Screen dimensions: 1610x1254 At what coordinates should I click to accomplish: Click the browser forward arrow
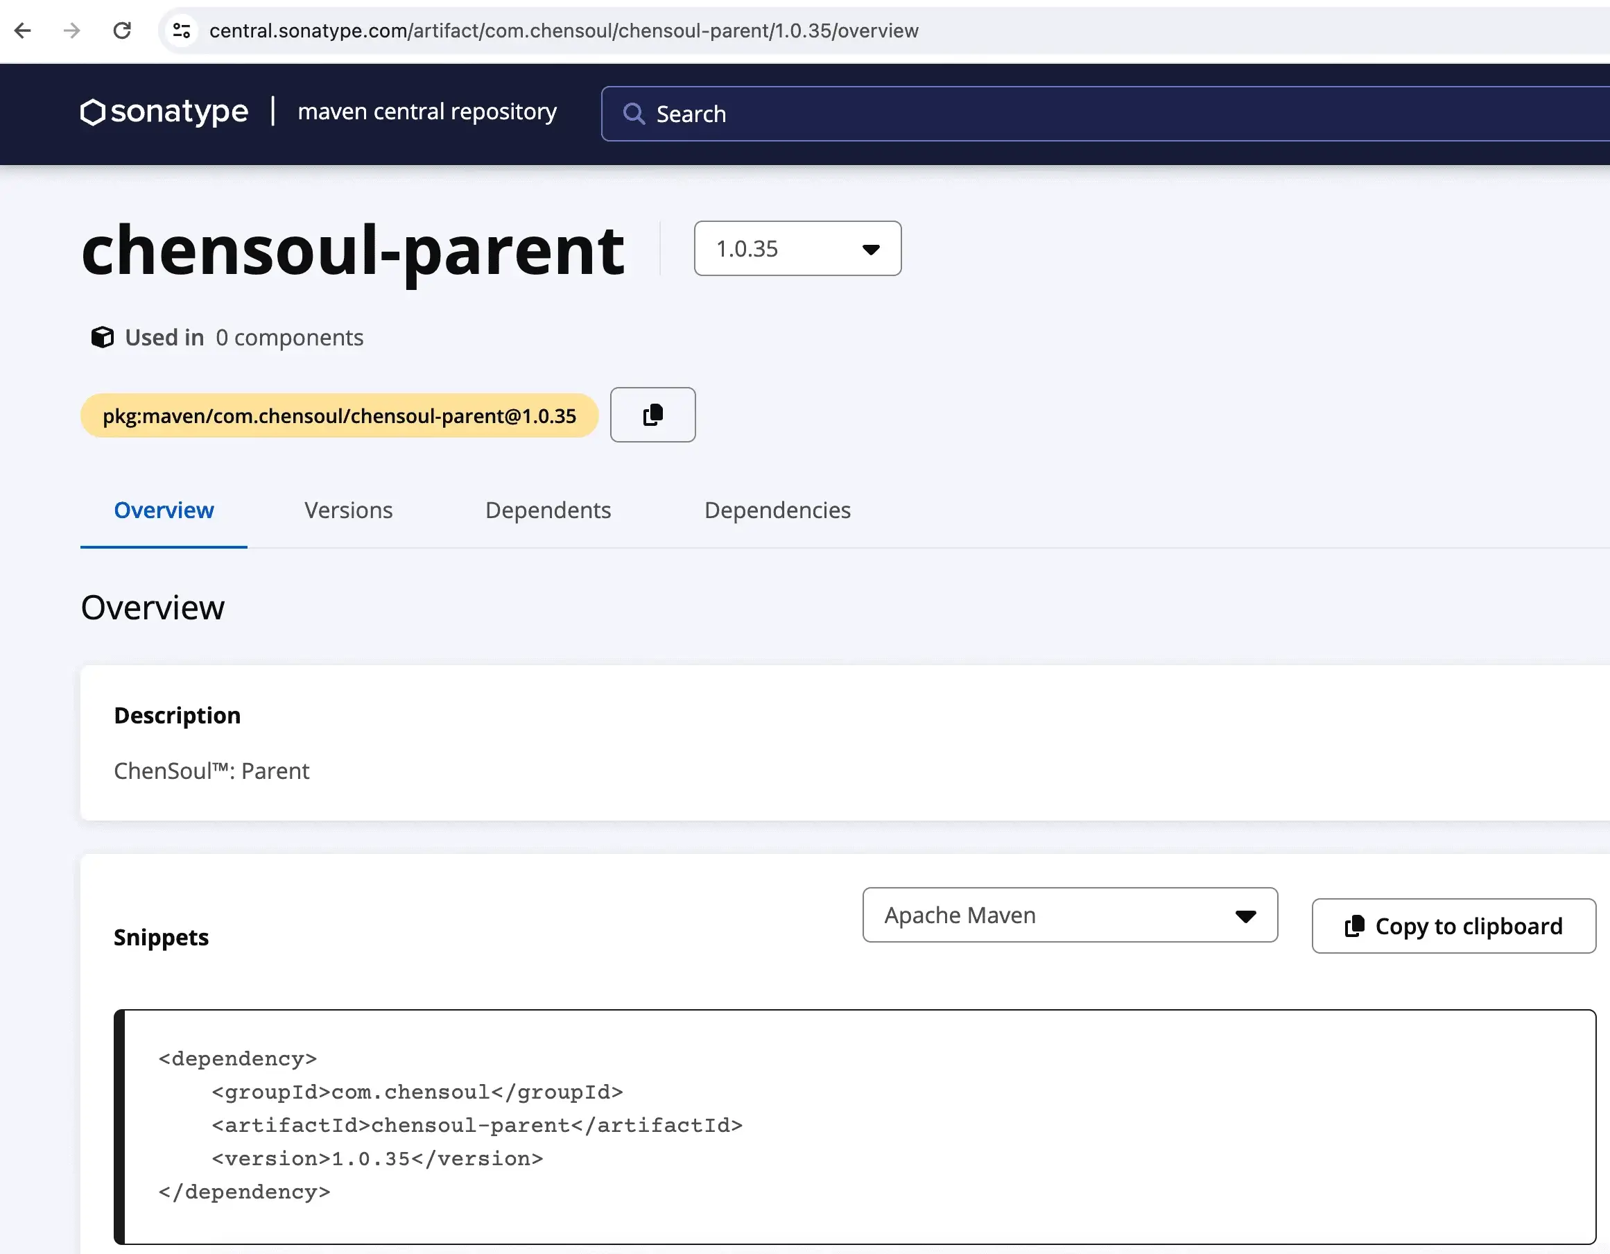point(71,31)
